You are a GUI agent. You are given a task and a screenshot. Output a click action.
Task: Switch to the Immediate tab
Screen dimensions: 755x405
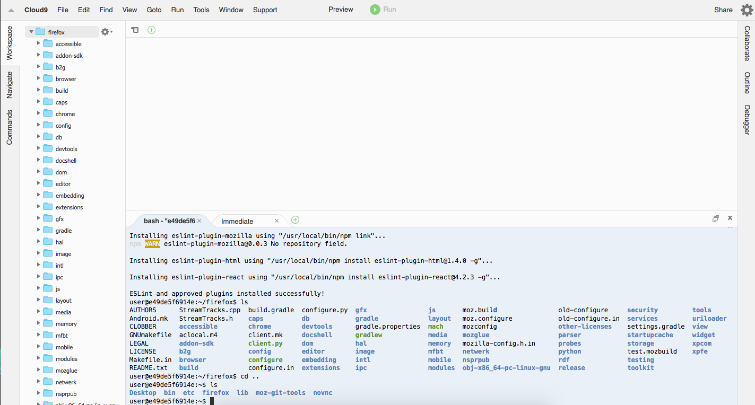pos(237,221)
